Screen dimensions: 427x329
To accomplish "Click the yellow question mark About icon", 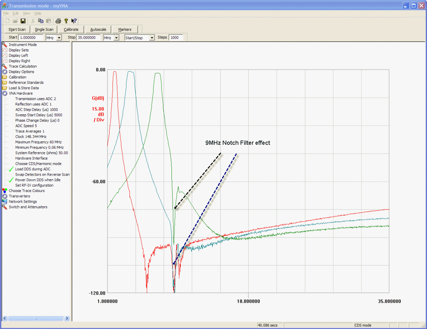I will [66, 21].
